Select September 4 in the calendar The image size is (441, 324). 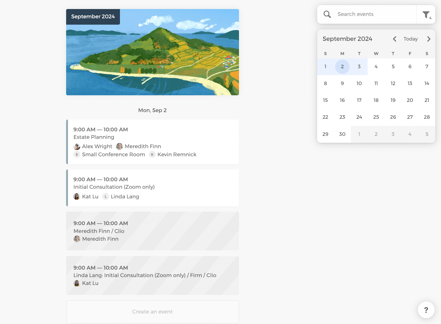pos(376,66)
